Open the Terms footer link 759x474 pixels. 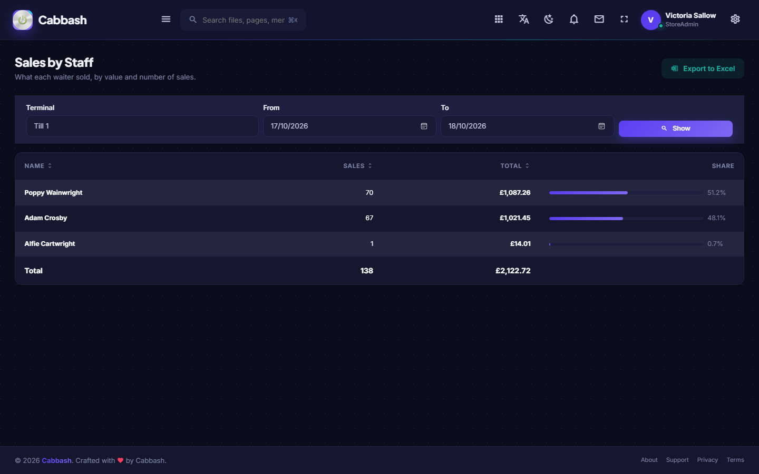pyautogui.click(x=735, y=460)
